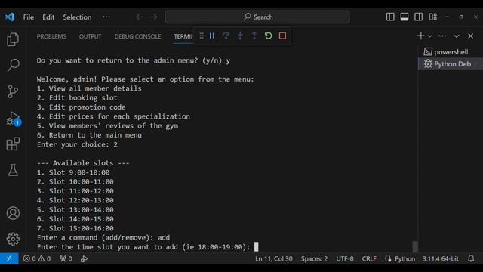483x272 pixels.
Task: Switch to the OUTPUT tab
Action: pyautogui.click(x=90, y=36)
